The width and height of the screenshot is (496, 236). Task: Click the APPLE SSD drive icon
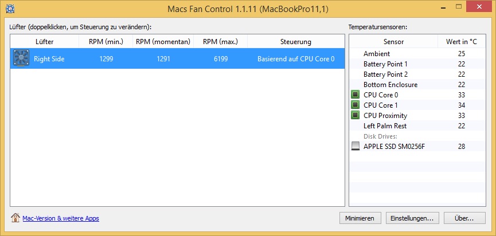[356, 146]
